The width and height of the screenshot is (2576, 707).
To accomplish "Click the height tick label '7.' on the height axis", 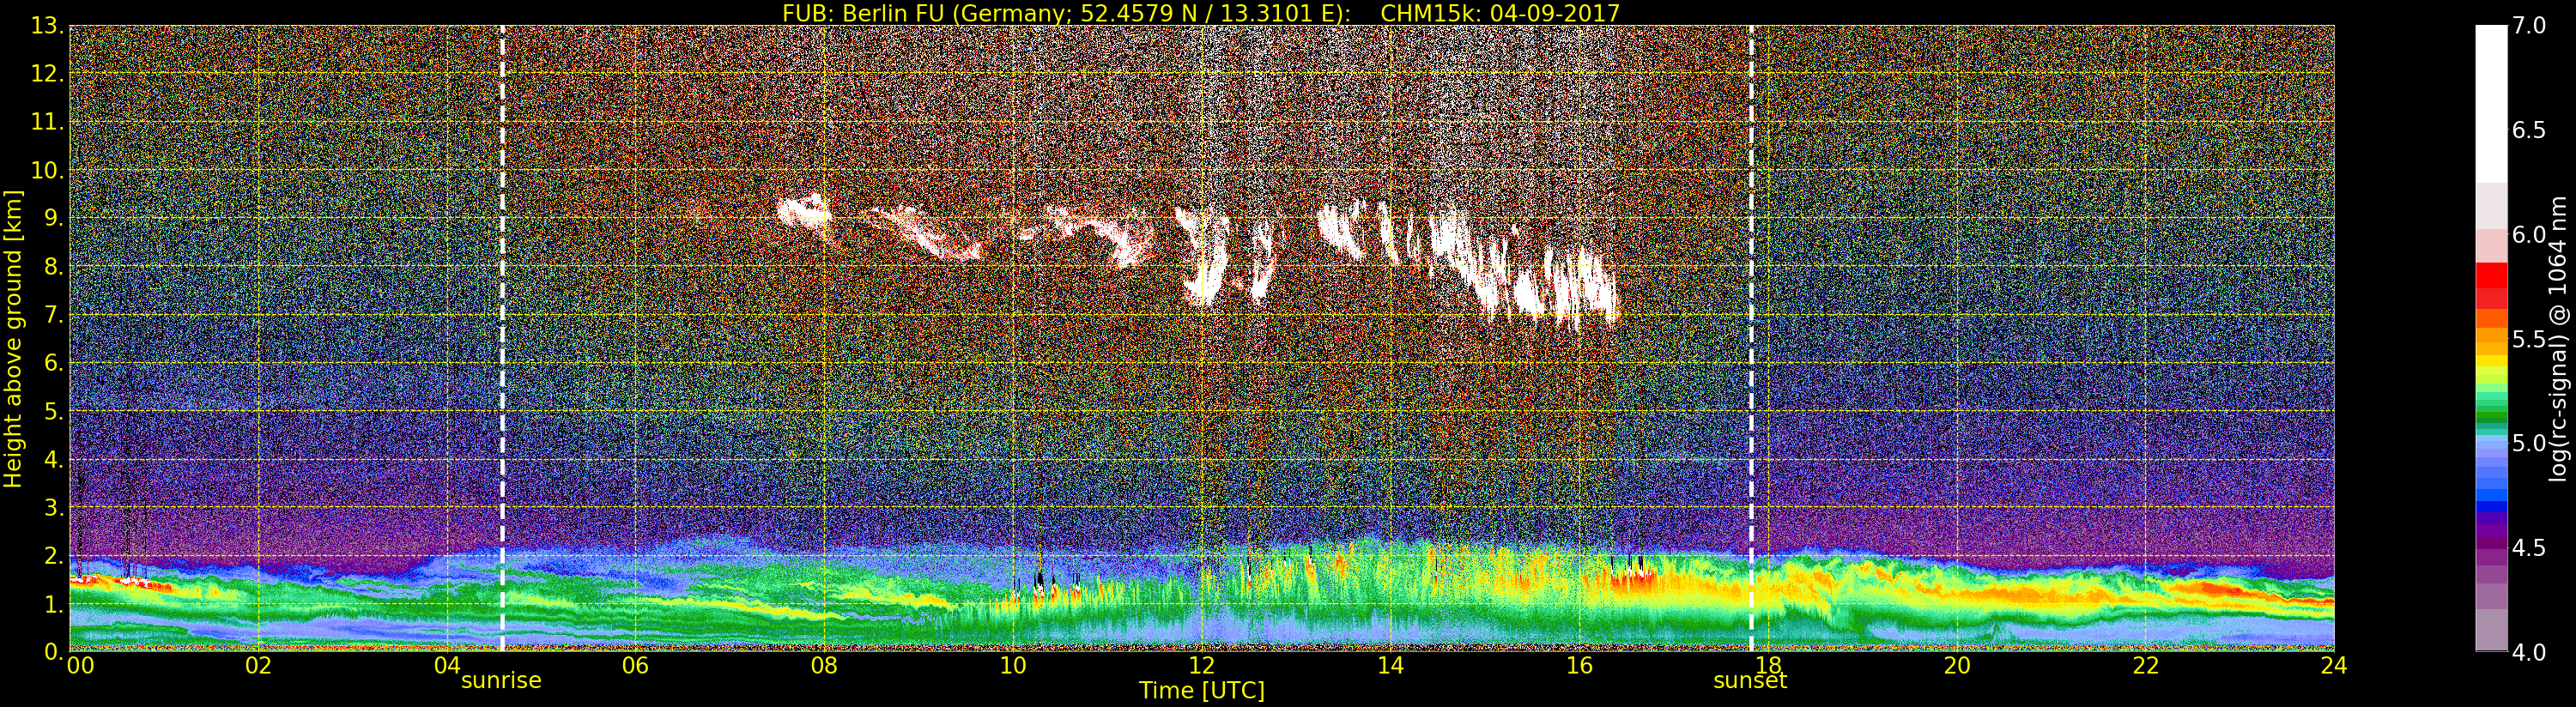I will (54, 315).
